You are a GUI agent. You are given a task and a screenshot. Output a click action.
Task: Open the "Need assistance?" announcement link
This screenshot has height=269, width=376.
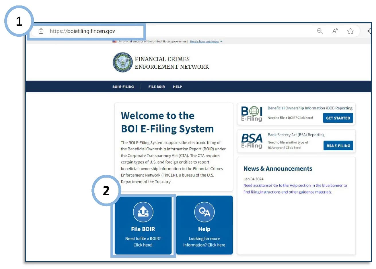[x=295, y=189]
